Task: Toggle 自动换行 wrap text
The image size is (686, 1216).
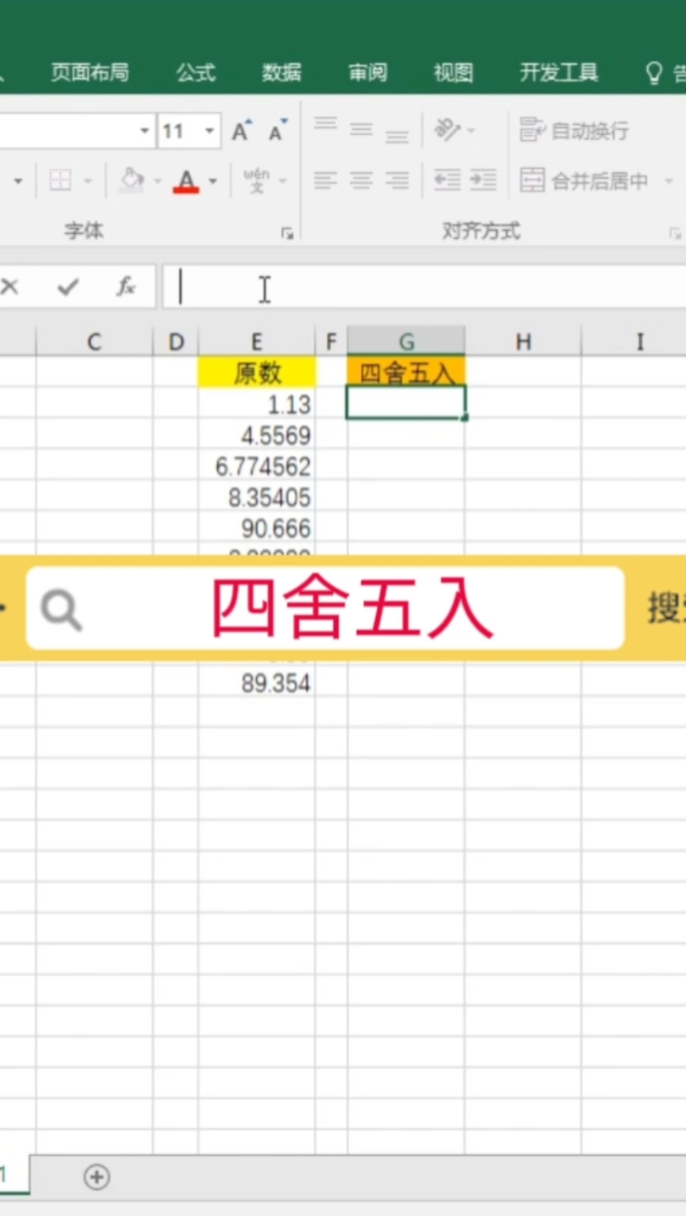Action: coord(573,130)
